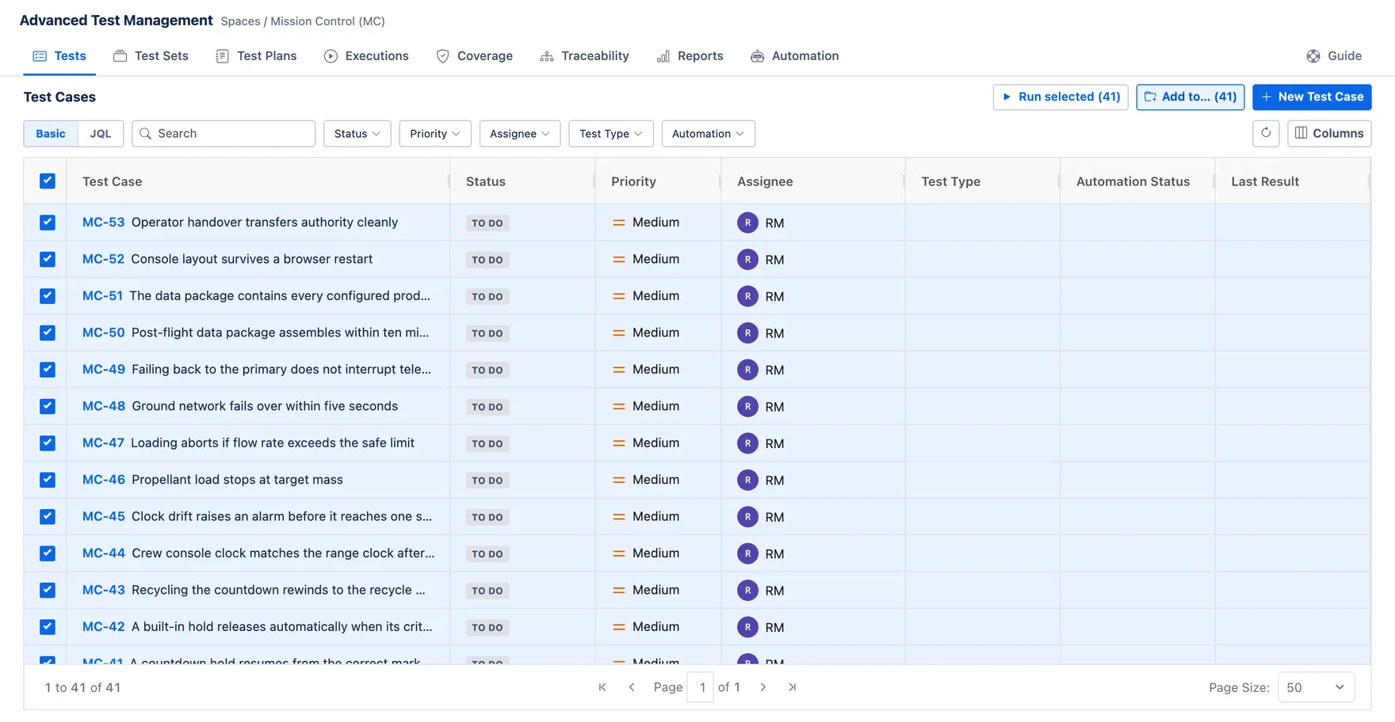Deselect the MC-44 row checkbox
1395x722 pixels.
pos(48,553)
